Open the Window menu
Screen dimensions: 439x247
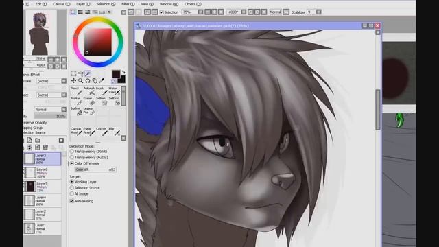169,4
